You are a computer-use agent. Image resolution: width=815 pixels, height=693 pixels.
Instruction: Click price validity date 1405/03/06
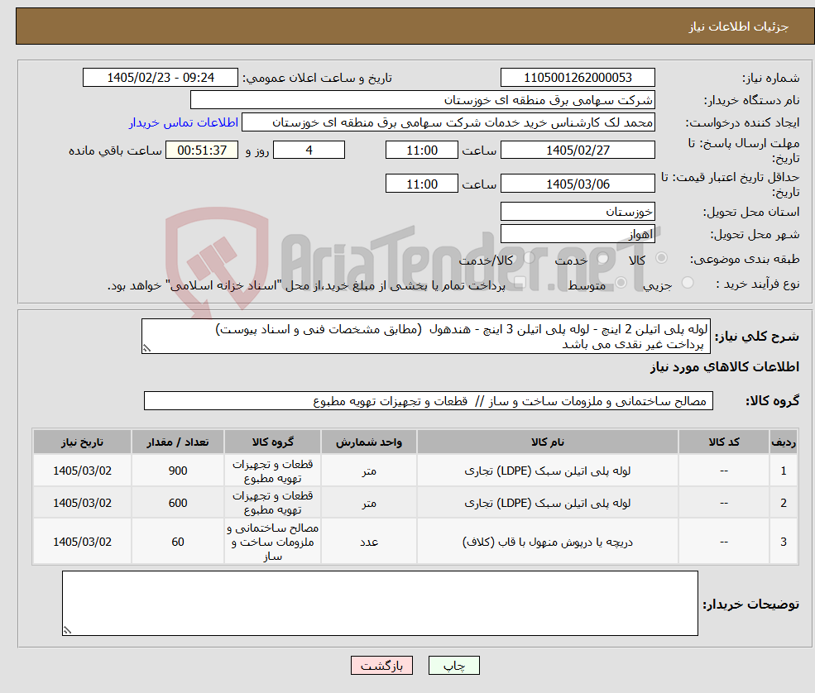(x=578, y=184)
